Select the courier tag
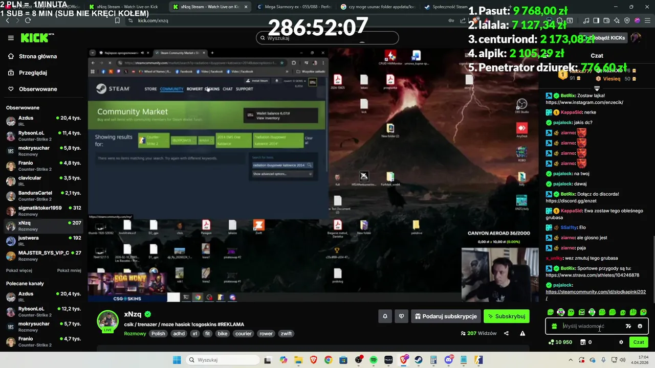The image size is (655, 368). tap(244, 334)
